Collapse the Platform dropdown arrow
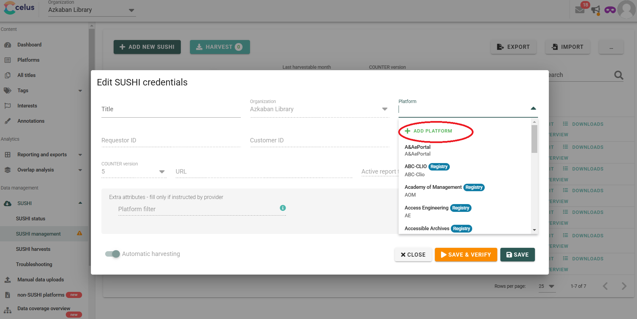The image size is (637, 319). coord(533,108)
